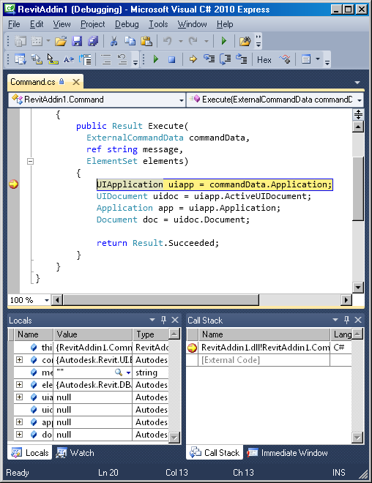Open the Add New Item dropdown arrow
This screenshot has width=372, height=483.
coord(48,41)
